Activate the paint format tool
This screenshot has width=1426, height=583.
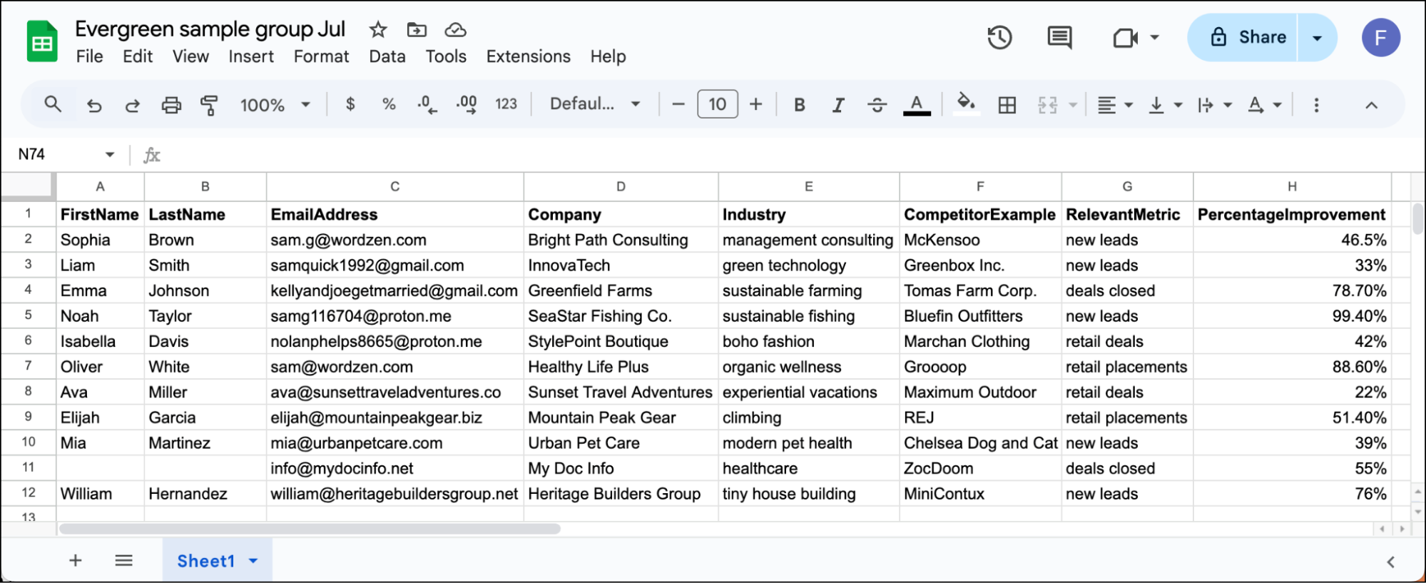[x=209, y=105]
